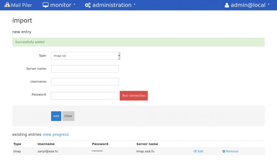The height and width of the screenshot is (164, 277).
Task: Click the Remove link for the imap entry
Action: pyautogui.click(x=230, y=151)
